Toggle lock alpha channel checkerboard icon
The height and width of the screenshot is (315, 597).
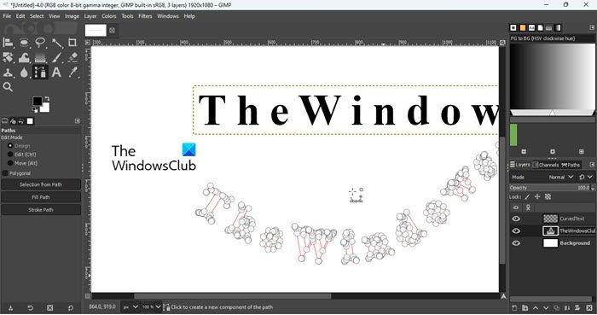coord(548,197)
